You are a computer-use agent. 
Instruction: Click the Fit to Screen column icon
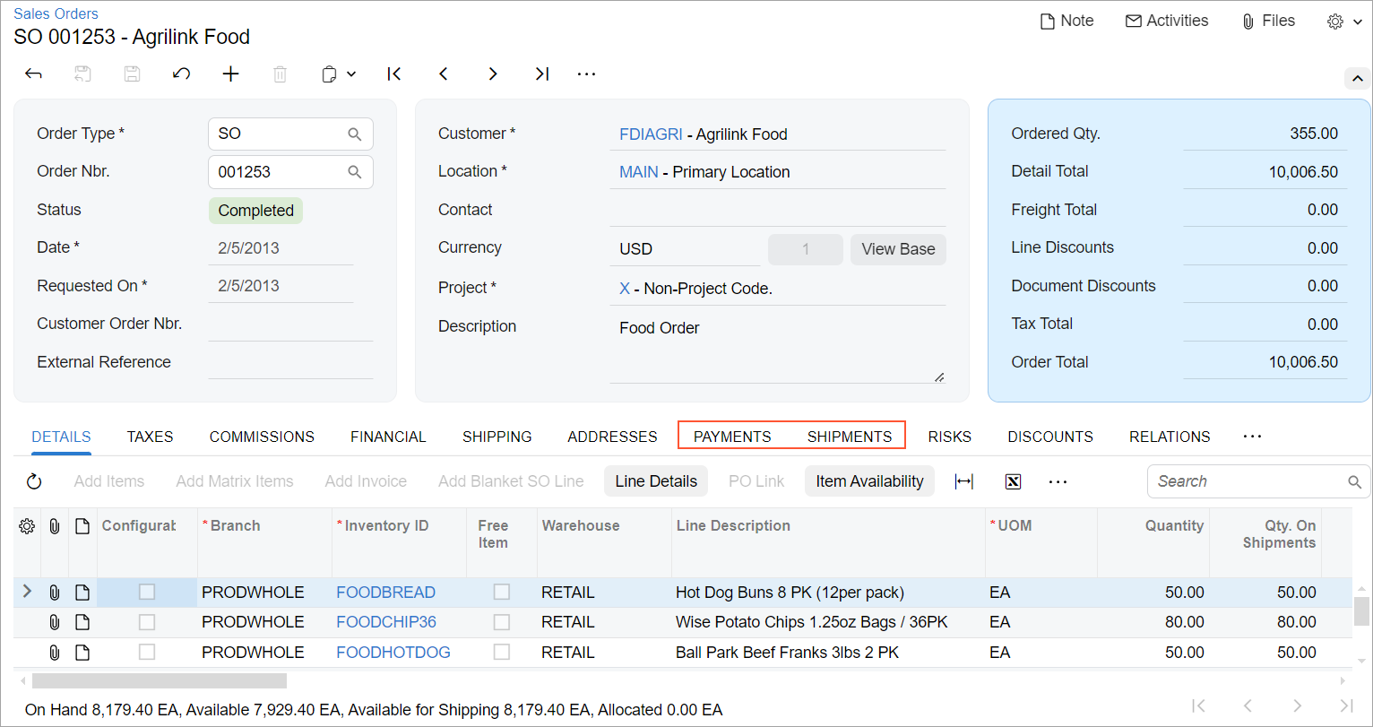[964, 482]
